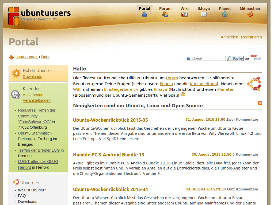Click the Forum people icon
274x205 pixels.
click(165, 14)
